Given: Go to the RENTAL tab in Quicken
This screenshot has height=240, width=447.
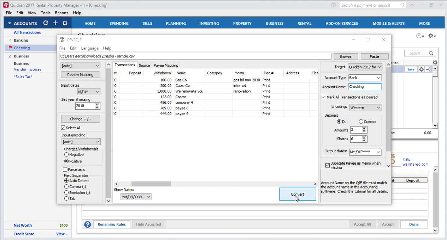Looking at the screenshot, I should pos(304,23).
